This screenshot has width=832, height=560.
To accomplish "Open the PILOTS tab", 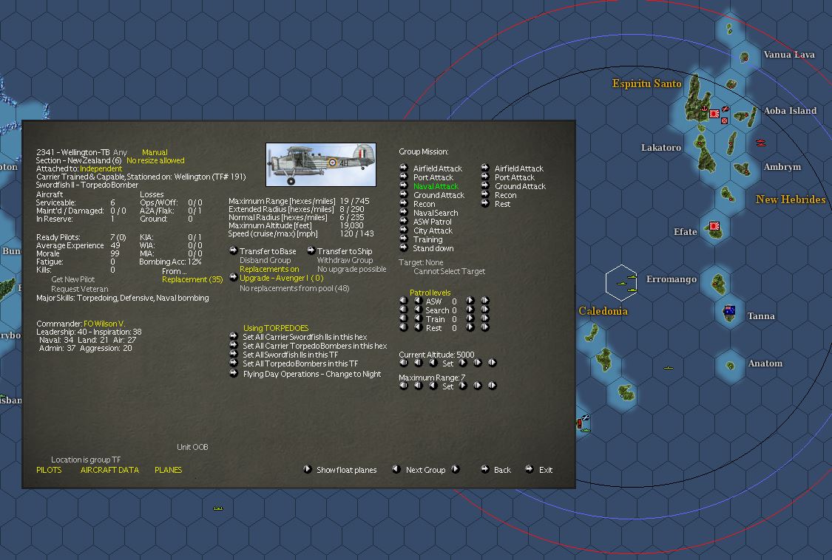I will [x=49, y=470].
